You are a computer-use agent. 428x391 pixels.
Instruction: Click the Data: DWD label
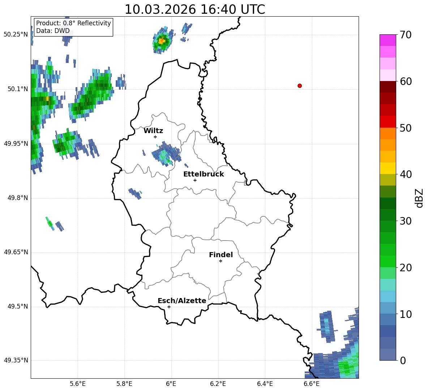[53, 31]
